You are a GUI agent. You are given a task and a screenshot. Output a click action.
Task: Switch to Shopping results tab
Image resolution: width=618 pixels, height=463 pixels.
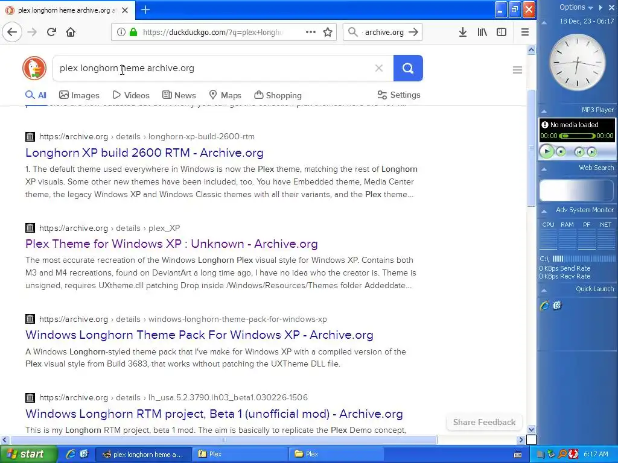coord(278,95)
